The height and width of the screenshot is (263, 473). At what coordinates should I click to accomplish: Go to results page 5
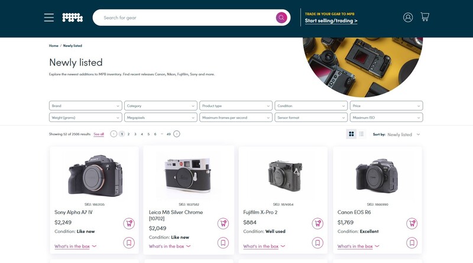[148, 134]
